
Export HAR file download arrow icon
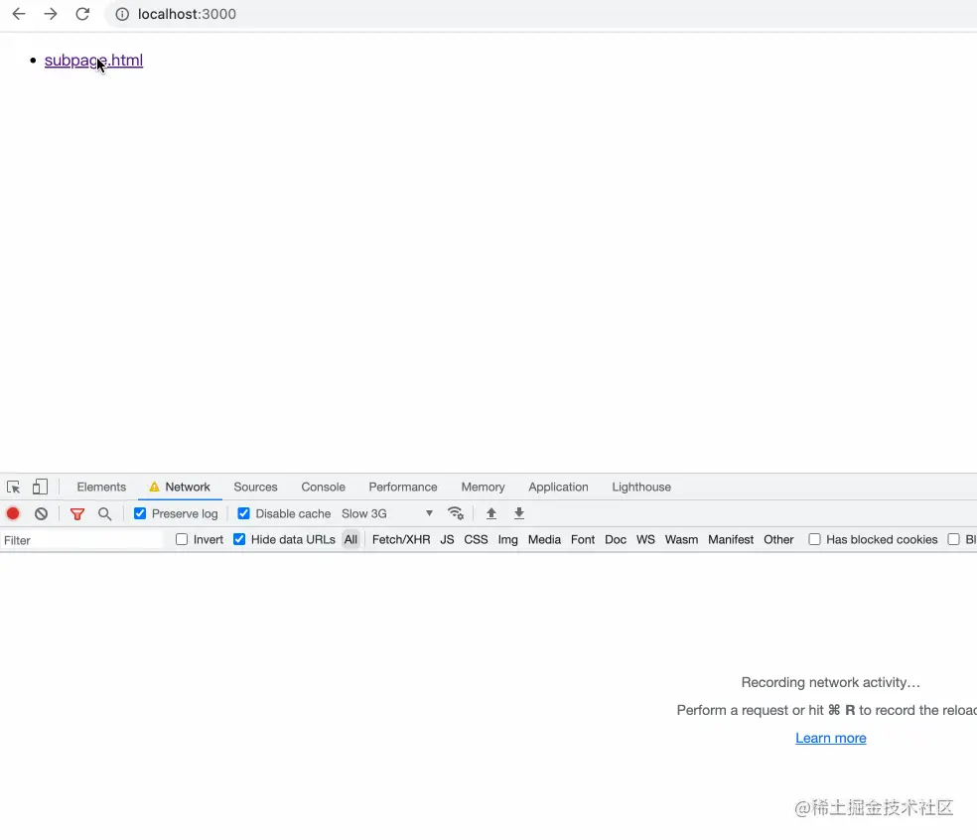(519, 513)
